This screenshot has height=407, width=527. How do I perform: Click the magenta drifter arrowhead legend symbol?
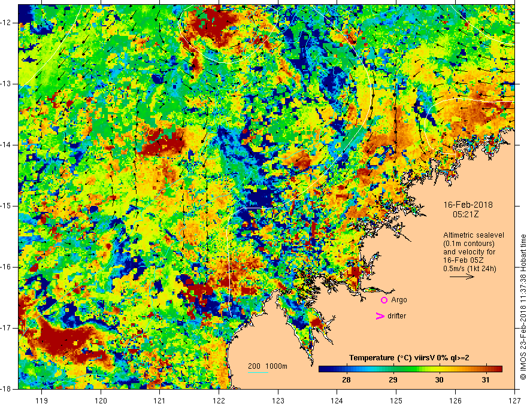(380, 316)
